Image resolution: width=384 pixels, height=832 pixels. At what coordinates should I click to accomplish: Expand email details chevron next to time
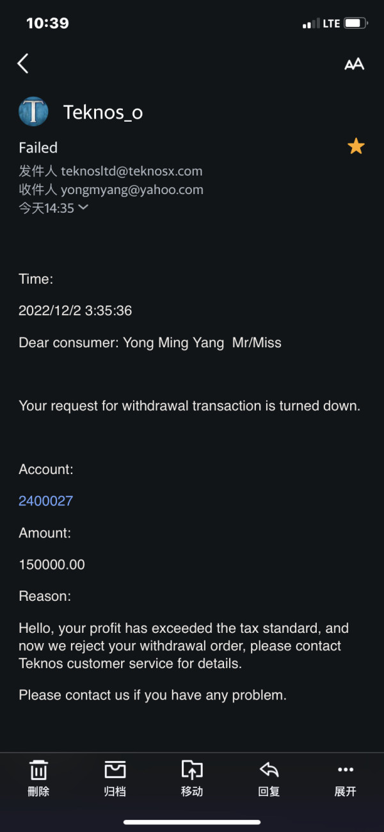tap(83, 207)
